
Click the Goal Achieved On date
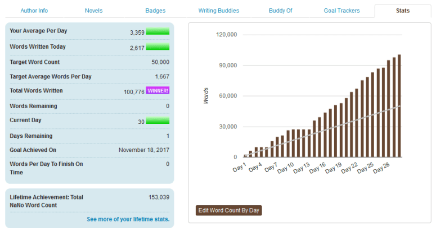(x=143, y=150)
